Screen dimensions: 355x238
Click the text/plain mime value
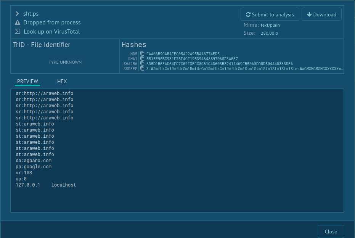pyautogui.click(x=270, y=25)
